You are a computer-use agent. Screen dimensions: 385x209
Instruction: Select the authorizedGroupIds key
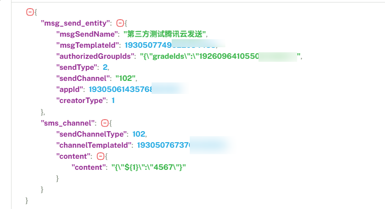[x=95, y=56]
